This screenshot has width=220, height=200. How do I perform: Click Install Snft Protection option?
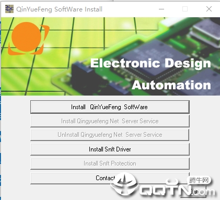tap(110, 163)
